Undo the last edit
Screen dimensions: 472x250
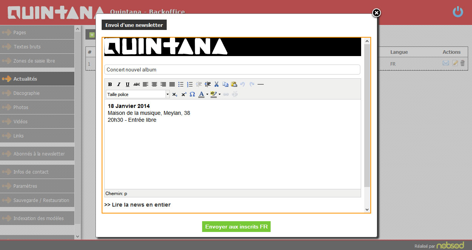point(243,84)
